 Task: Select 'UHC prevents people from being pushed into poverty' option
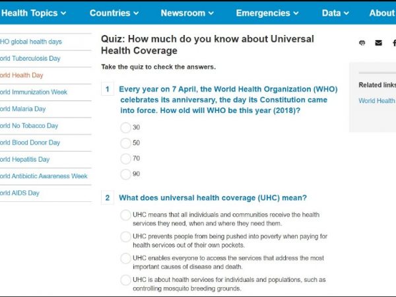point(125,236)
